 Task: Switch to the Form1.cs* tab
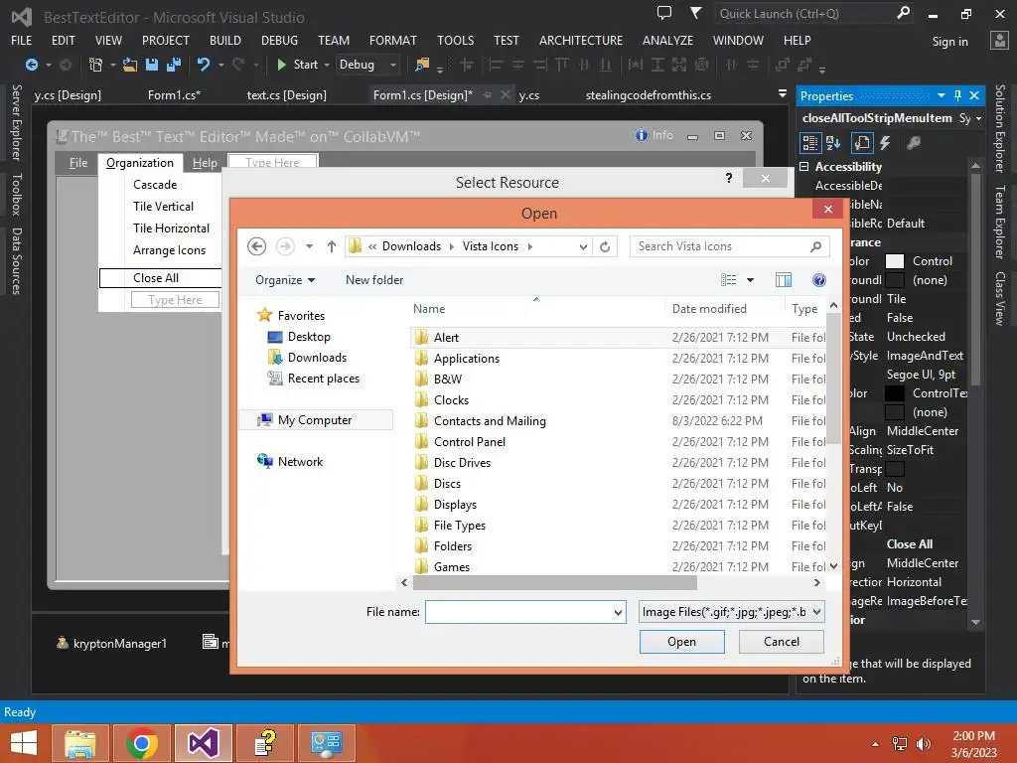click(x=174, y=94)
